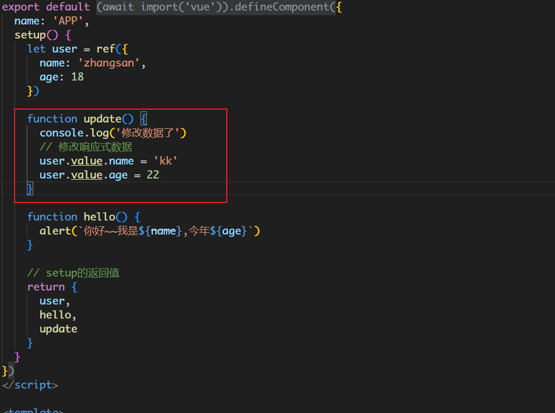Click the ref( function call
This screenshot has width=555, height=413.
[x=106, y=49]
